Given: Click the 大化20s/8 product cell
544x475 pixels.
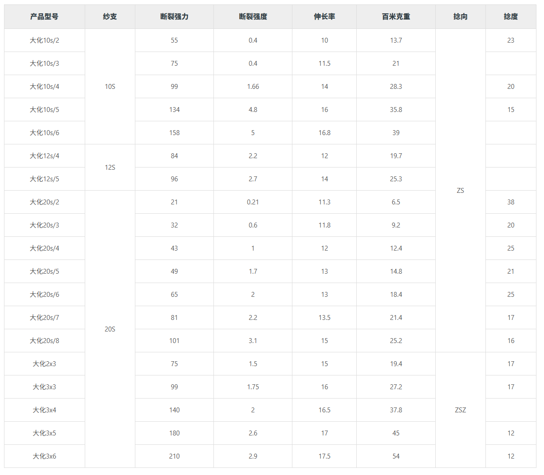Looking at the screenshot, I should [44, 341].
